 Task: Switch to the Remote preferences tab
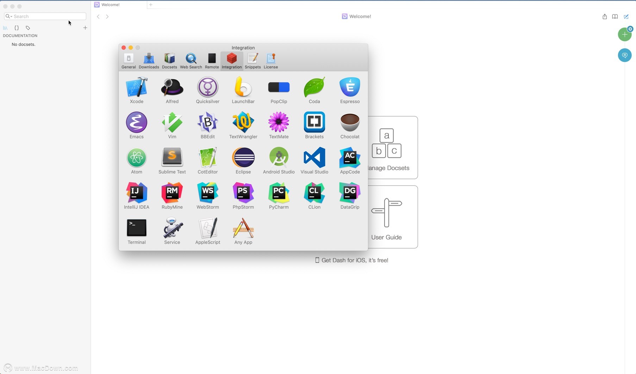pos(212,61)
